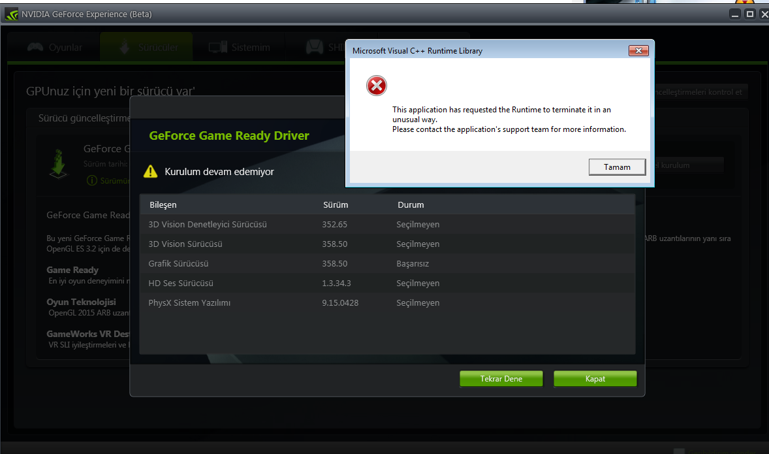Click the GPUnuz için yeni bir sürücü var heading

click(x=110, y=91)
